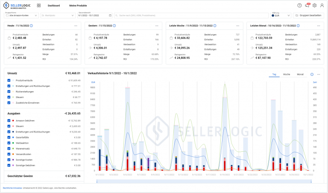Image resolution: width=328 pixels, height=193 pixels.
Task: Click the Gruppen bearbeiten button
Action: point(308,15)
